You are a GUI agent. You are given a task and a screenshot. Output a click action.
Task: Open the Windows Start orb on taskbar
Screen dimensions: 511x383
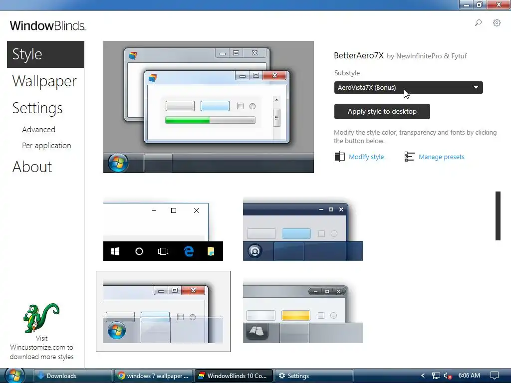[x=14, y=376]
